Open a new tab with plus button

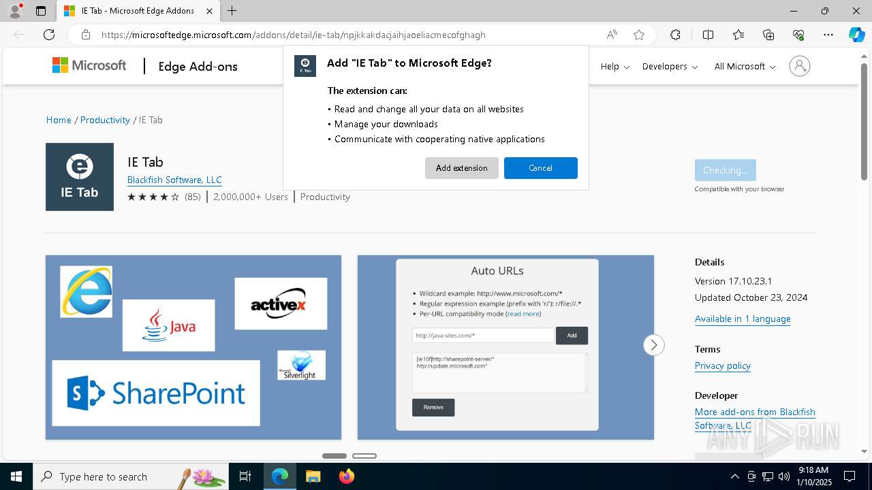232,11
